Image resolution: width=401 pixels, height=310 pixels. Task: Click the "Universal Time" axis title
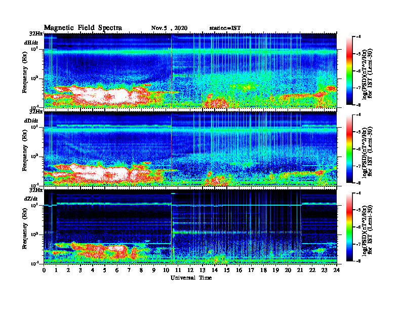[191, 278]
